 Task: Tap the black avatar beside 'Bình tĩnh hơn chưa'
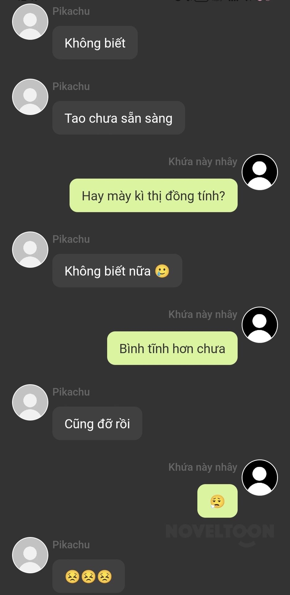(260, 325)
